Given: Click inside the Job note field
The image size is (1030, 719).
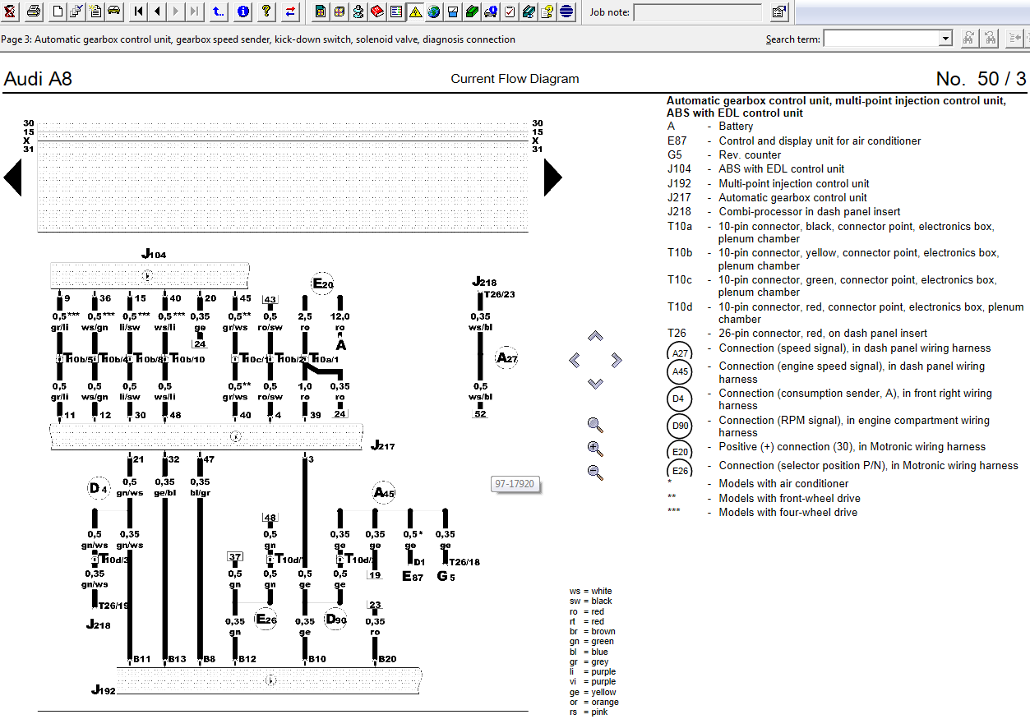Looking at the screenshot, I should click(698, 12).
